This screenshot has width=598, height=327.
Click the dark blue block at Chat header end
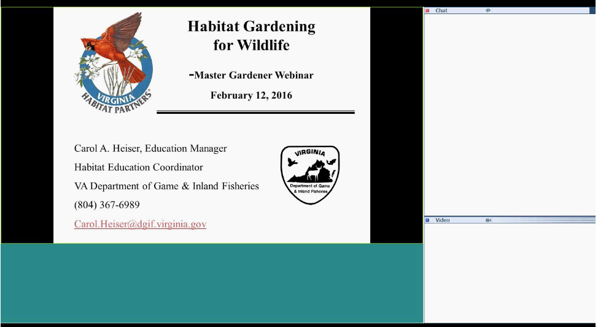point(592,10)
